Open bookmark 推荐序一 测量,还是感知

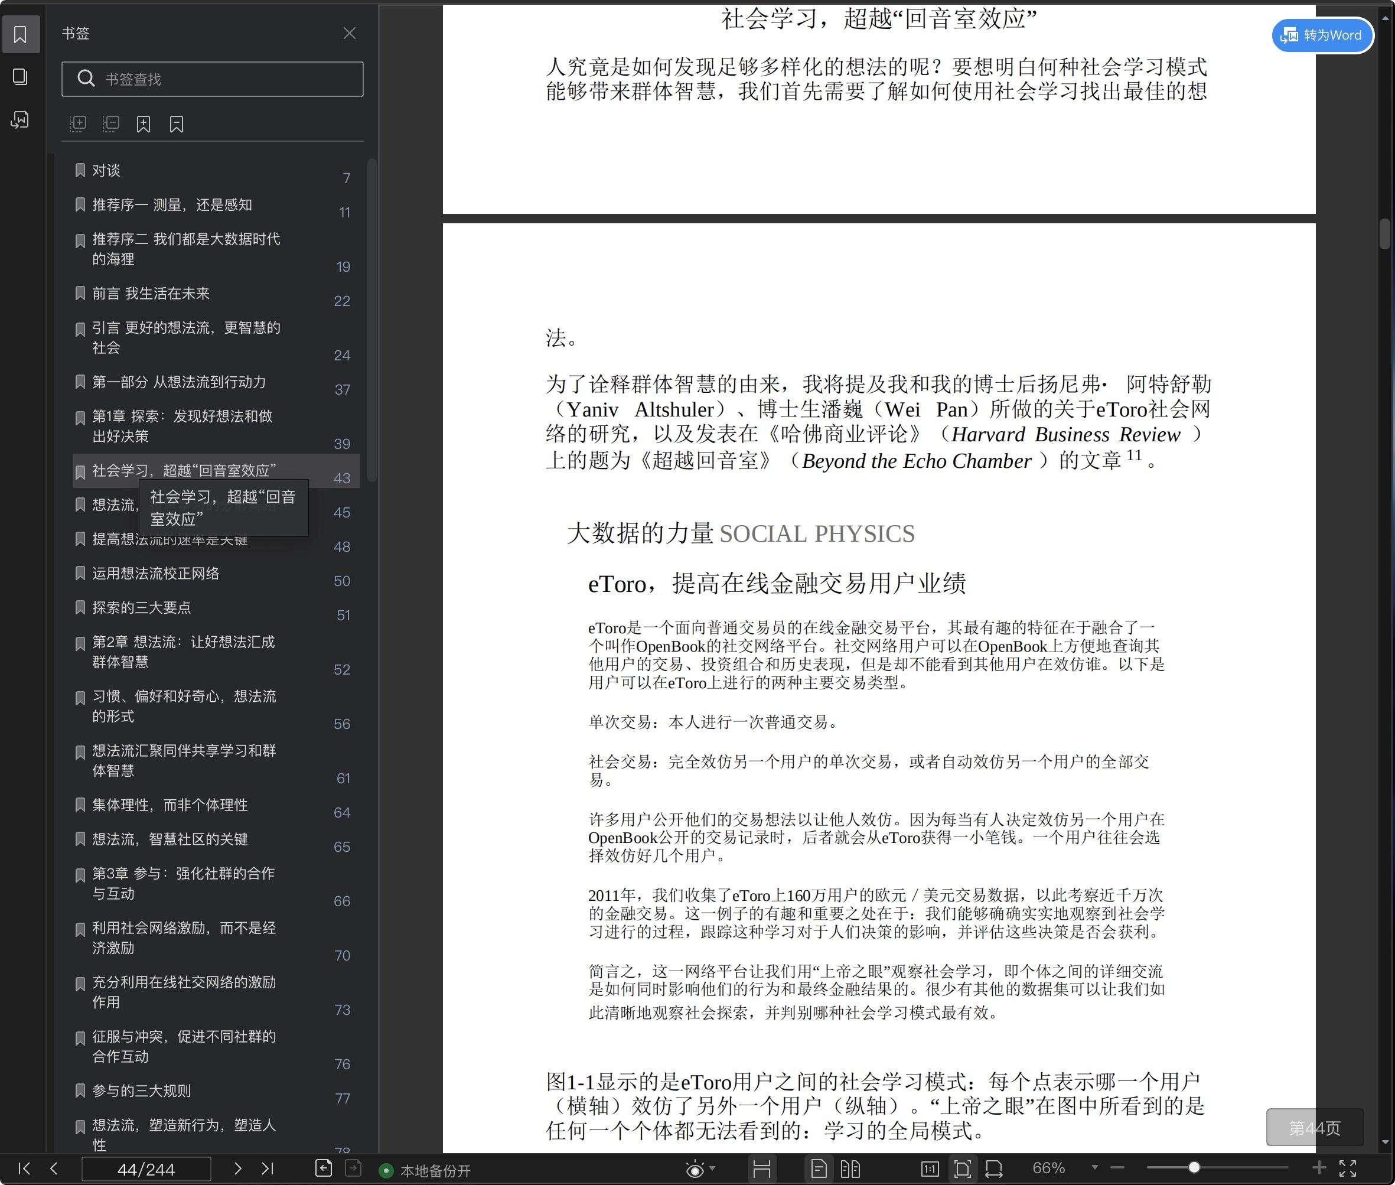(x=216, y=205)
